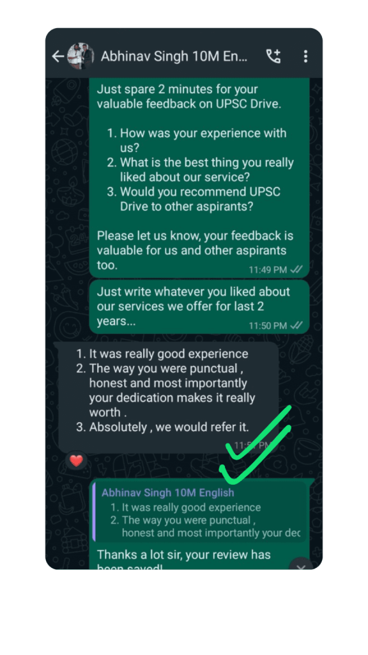
Task: Tap the 11:50 PM timestamp
Action: click(x=268, y=326)
